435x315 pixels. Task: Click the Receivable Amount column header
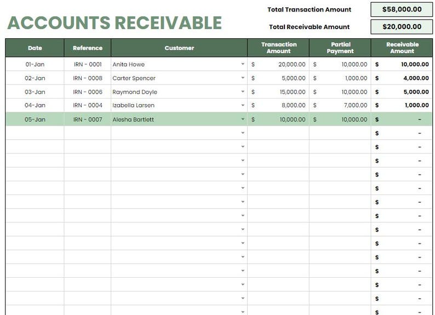coord(402,48)
